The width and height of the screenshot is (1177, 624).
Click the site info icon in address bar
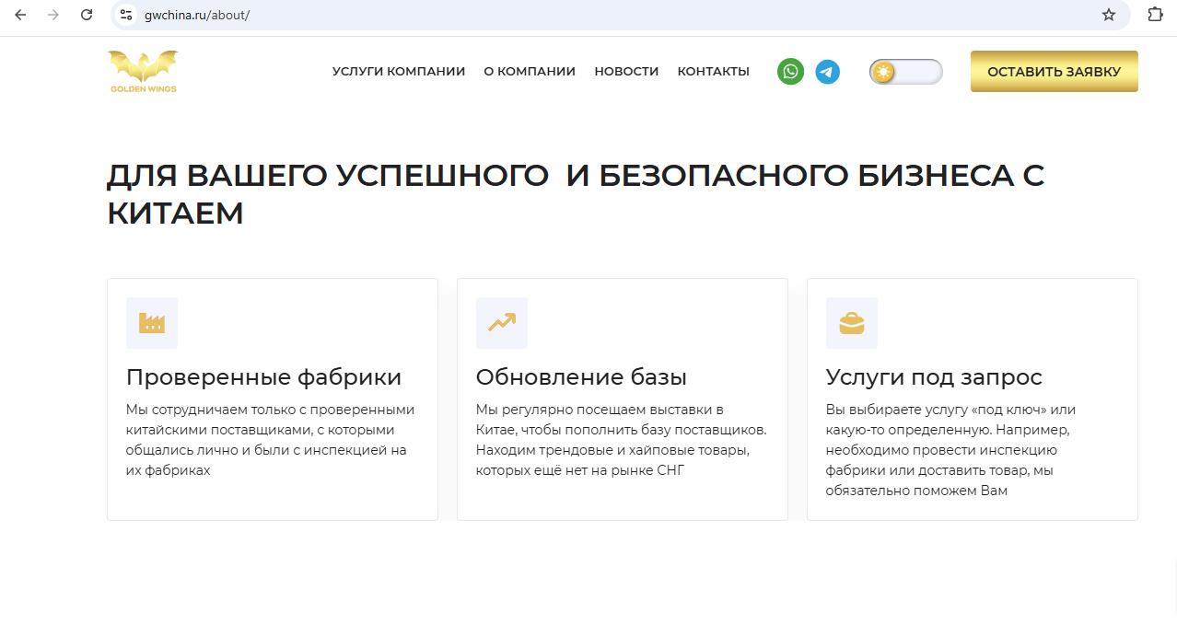pos(125,15)
